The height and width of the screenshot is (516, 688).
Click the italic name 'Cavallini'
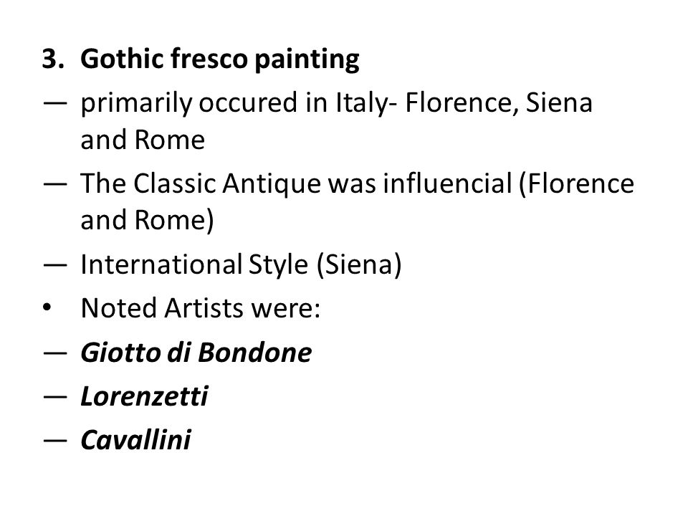click(x=135, y=440)
